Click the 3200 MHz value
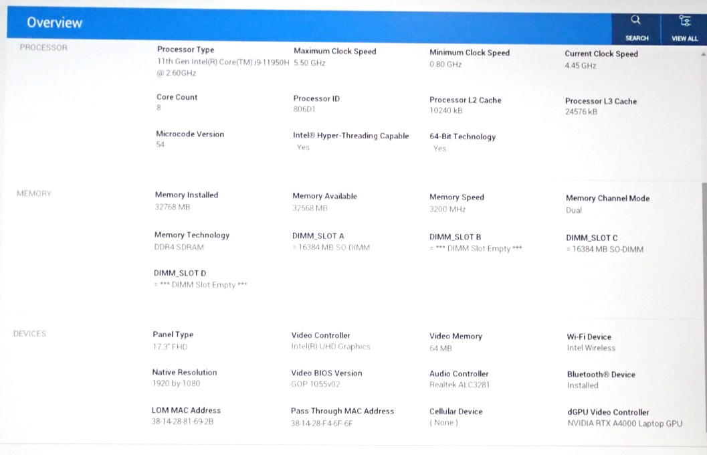The height and width of the screenshot is (455, 707). click(447, 209)
